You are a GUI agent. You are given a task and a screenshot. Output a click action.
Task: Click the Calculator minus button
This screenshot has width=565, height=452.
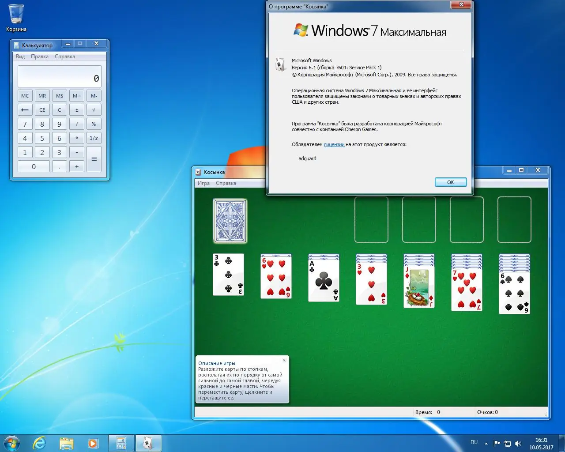click(76, 152)
